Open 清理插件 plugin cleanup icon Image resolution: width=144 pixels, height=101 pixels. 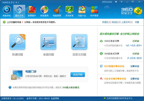32,10
